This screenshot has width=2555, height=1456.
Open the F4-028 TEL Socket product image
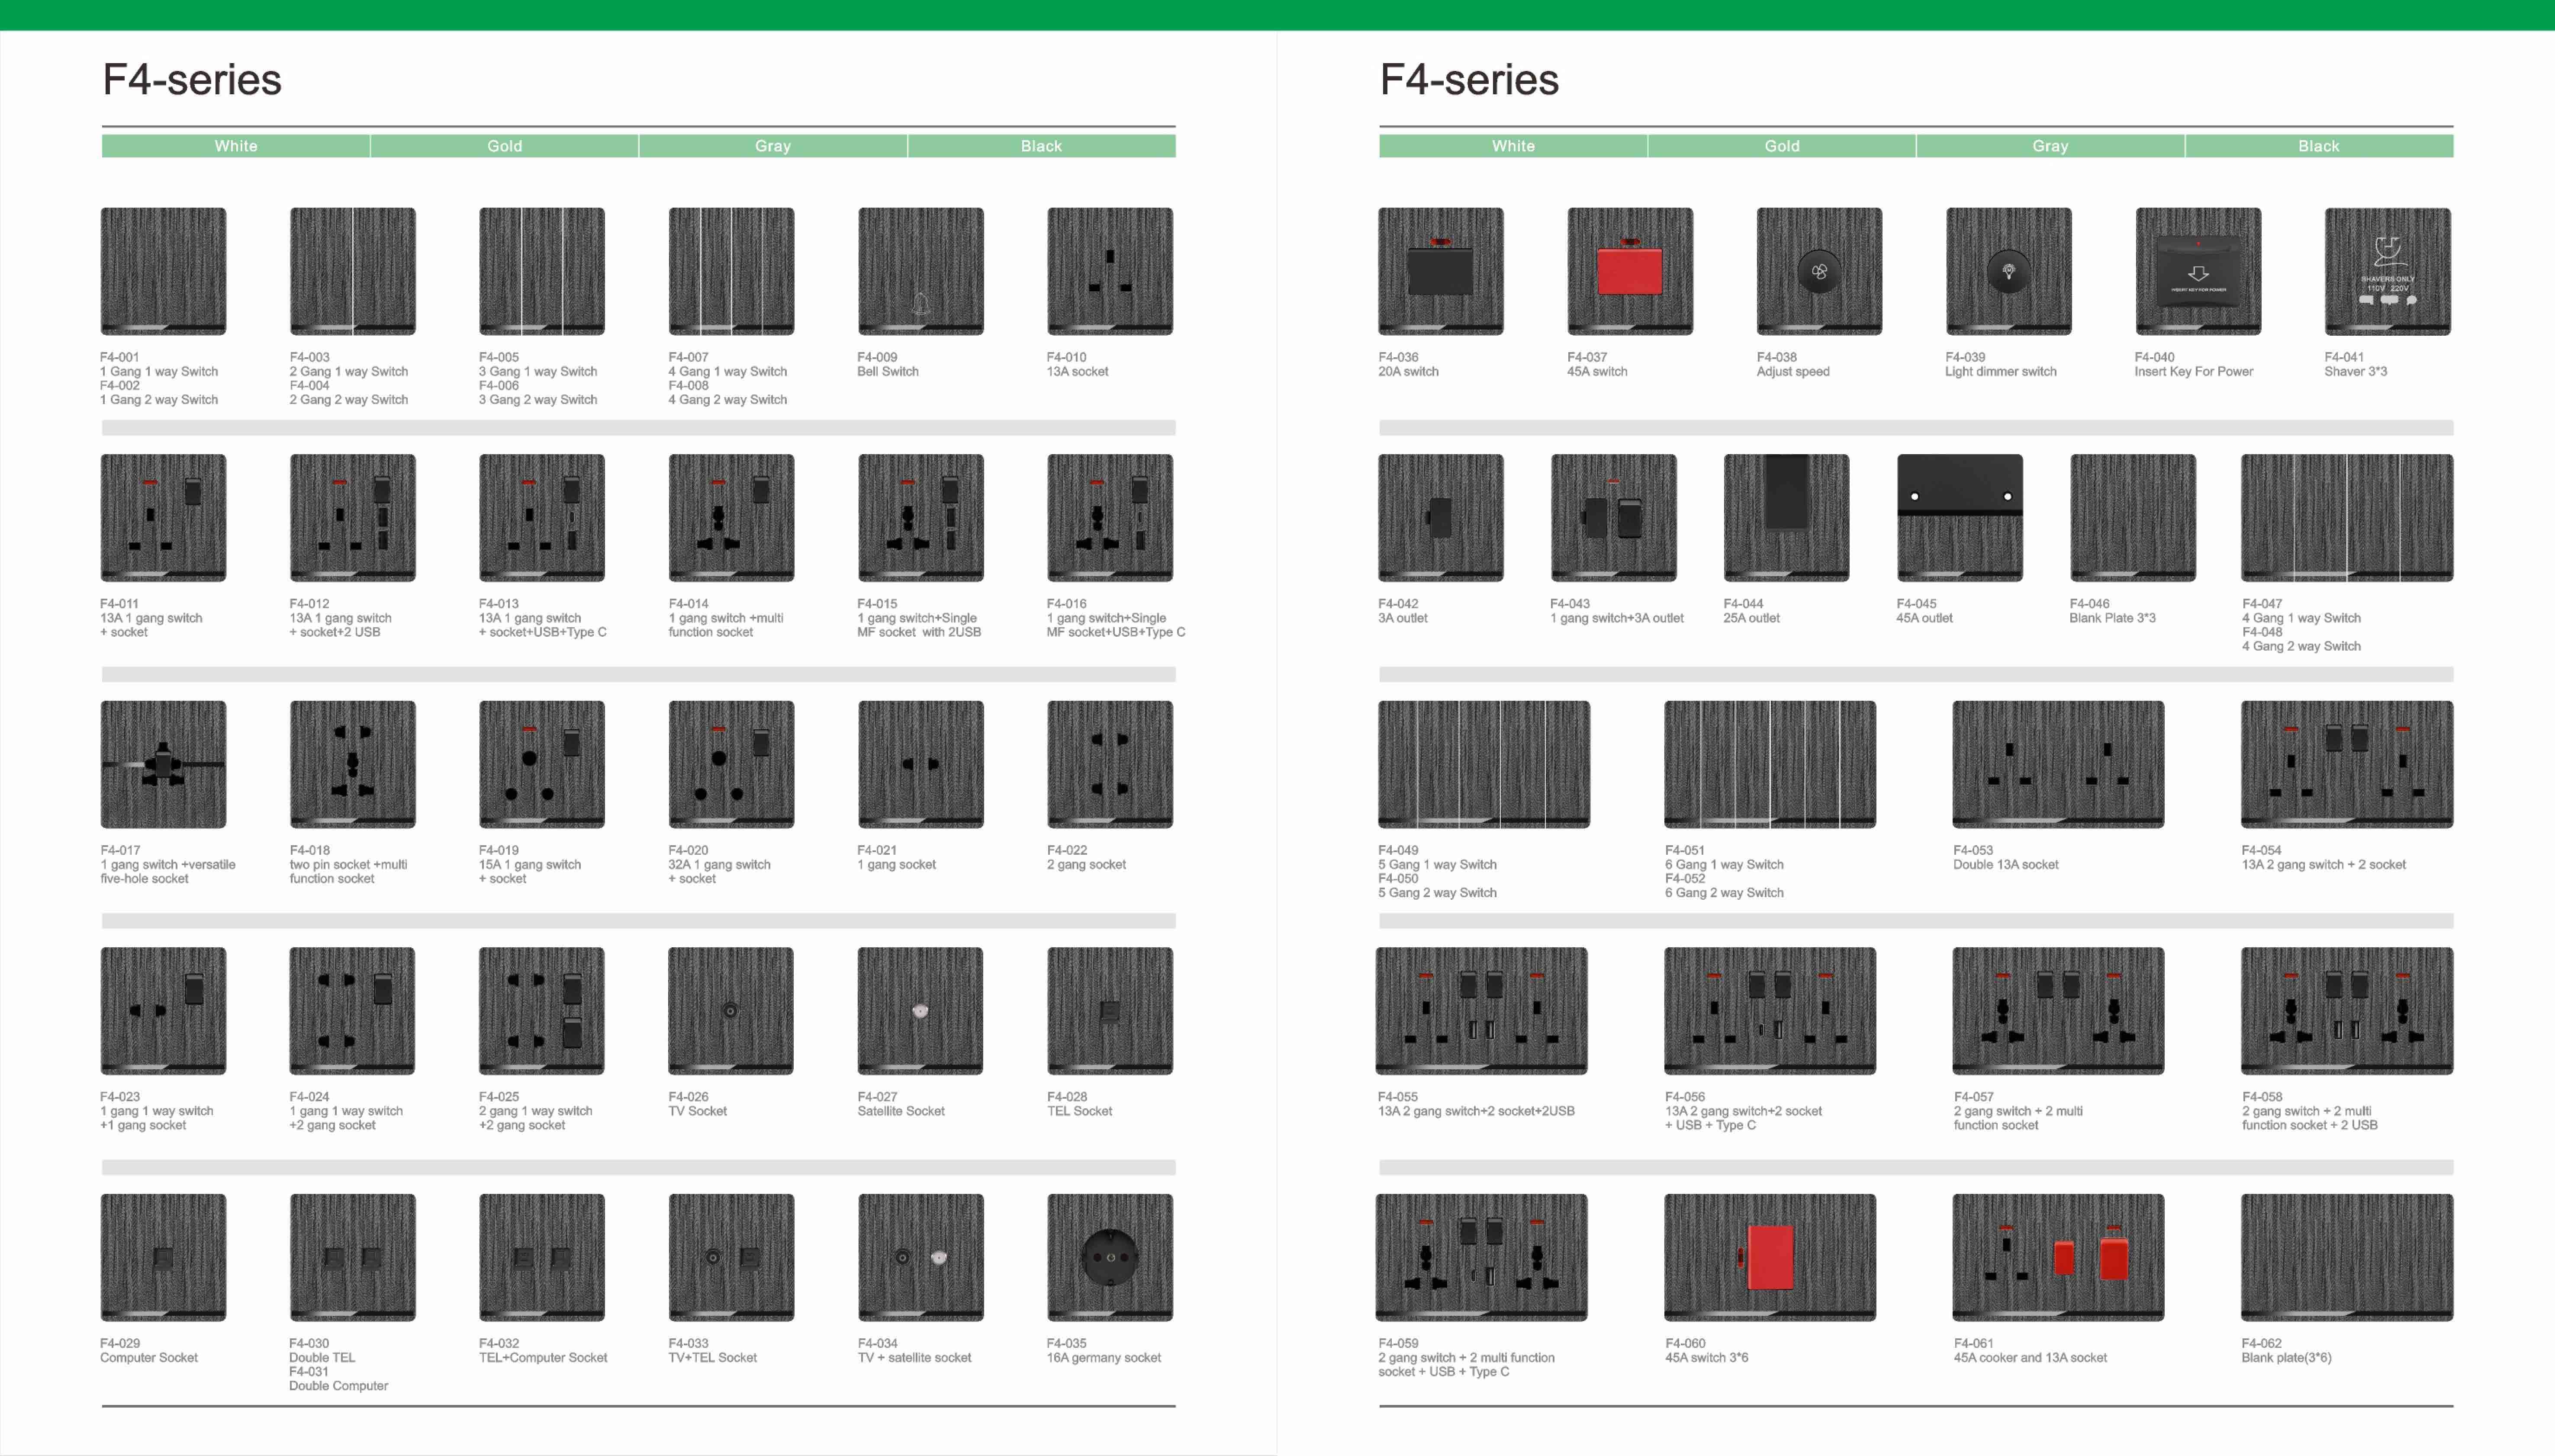[x=1110, y=1011]
